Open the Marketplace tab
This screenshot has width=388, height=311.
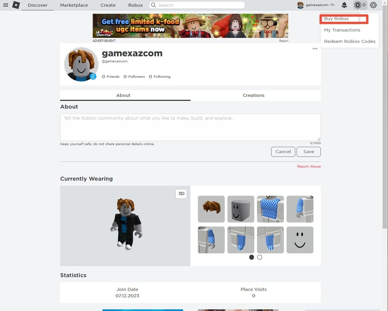(x=74, y=5)
